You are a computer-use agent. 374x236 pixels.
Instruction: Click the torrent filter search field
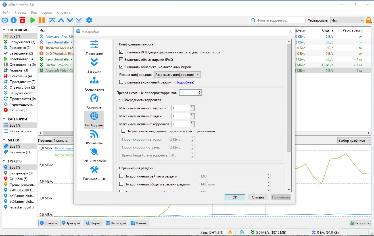tap(277, 20)
